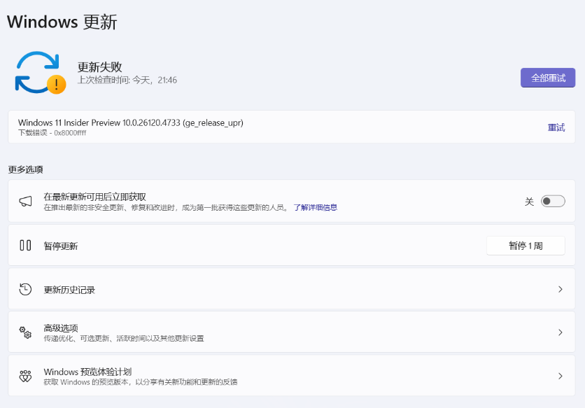Click chevron arrow on 高级选项 row
The height and width of the screenshot is (408, 585).
click(560, 332)
